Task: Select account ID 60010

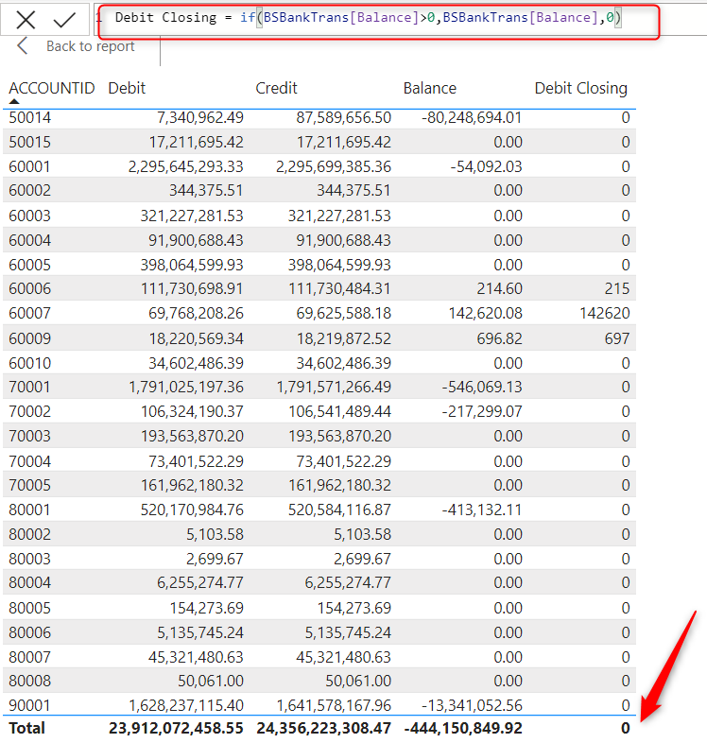Action: [30, 363]
